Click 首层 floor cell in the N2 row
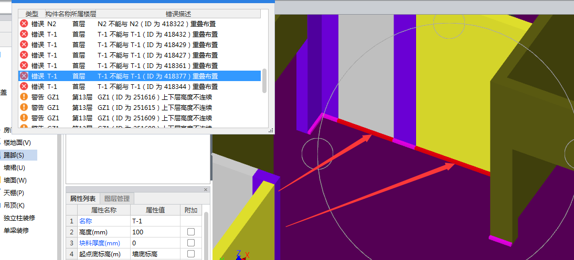This screenshot has width=574, height=260. (x=79, y=24)
